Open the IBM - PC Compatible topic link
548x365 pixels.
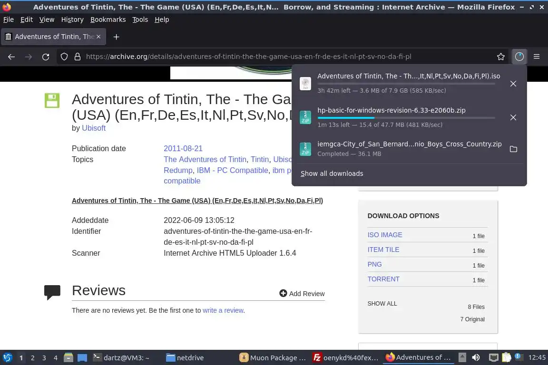coord(233,170)
